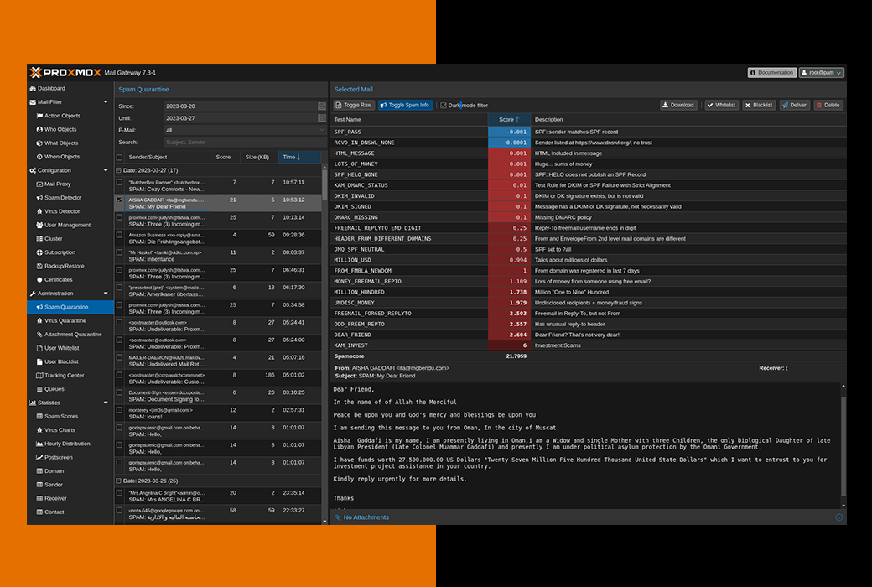This screenshot has height=587, width=872.
Task: Click the Hourly Distribution chart icon
Action: (x=39, y=444)
